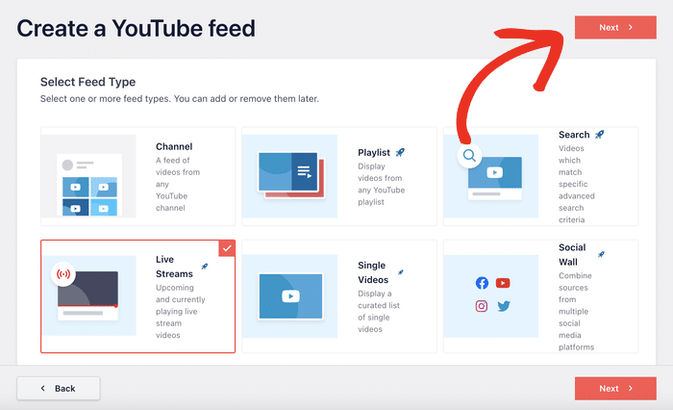Choose the Social Wall card title

572,254
